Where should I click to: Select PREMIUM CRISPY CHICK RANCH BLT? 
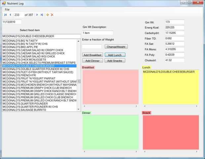coord(39,91)
